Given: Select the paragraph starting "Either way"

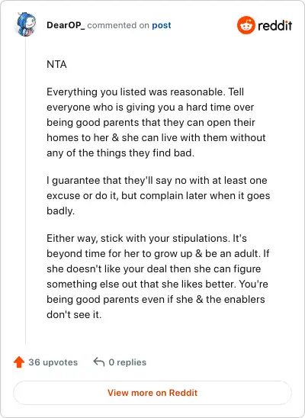Looking at the screenshot, I should (x=158, y=276).
